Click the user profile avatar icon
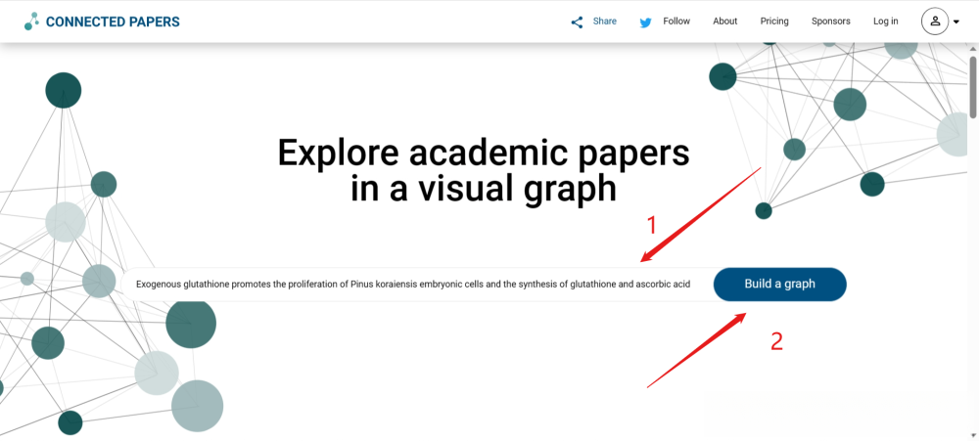This screenshot has width=979, height=441. [x=935, y=21]
